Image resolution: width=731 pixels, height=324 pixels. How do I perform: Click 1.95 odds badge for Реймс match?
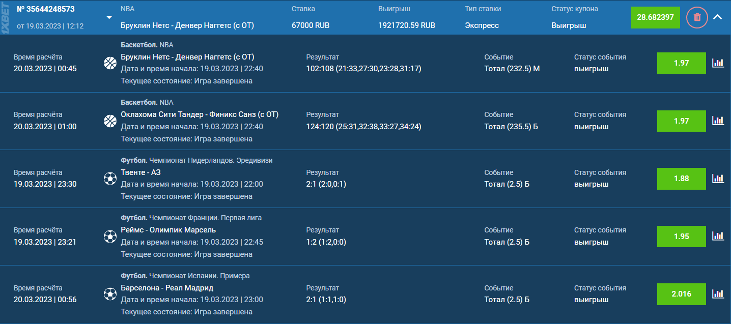tap(682, 236)
